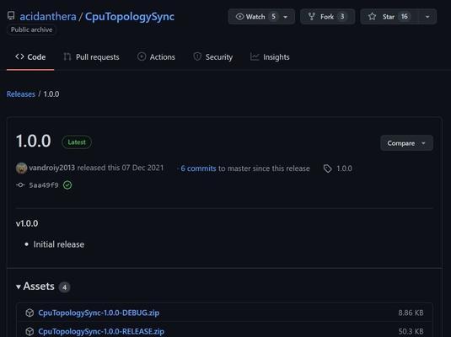The image size is (451, 337).
Task: Open the CpuTopologySync repository link
Action: pyautogui.click(x=130, y=16)
